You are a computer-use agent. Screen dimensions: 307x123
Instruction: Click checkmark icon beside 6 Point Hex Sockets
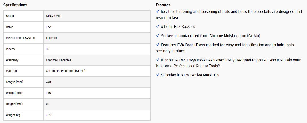158,26
